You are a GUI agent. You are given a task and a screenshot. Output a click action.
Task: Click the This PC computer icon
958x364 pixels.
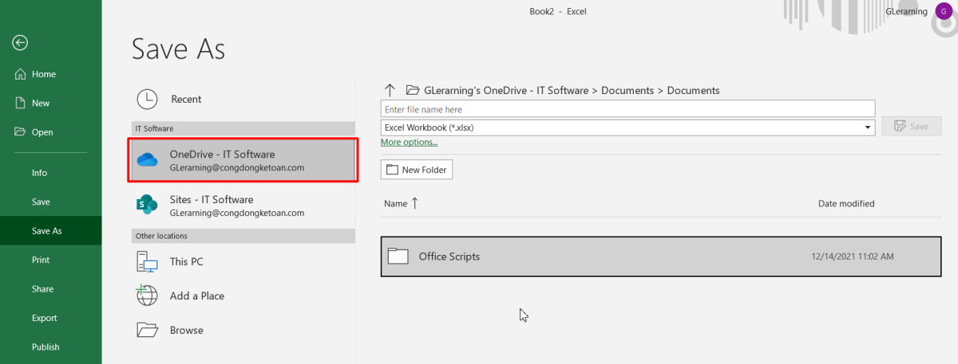[x=147, y=261]
